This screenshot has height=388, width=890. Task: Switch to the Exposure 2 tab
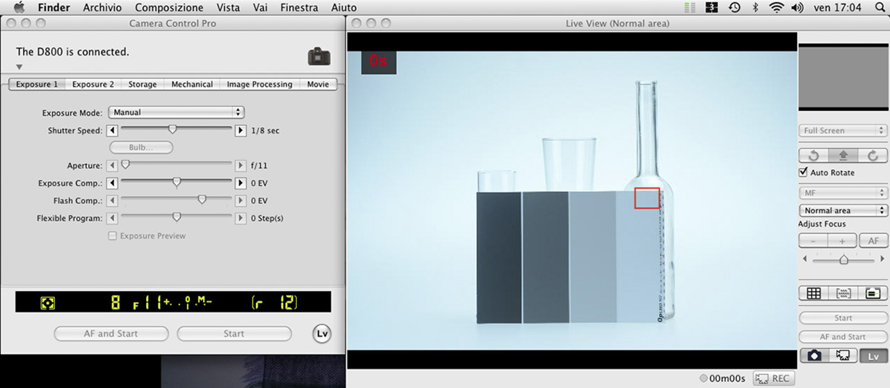(93, 84)
